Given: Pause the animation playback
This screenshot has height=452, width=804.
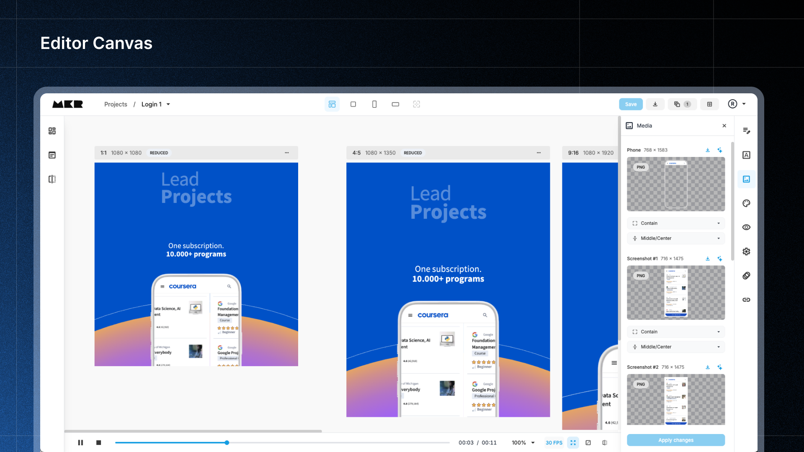Looking at the screenshot, I should click(80, 442).
